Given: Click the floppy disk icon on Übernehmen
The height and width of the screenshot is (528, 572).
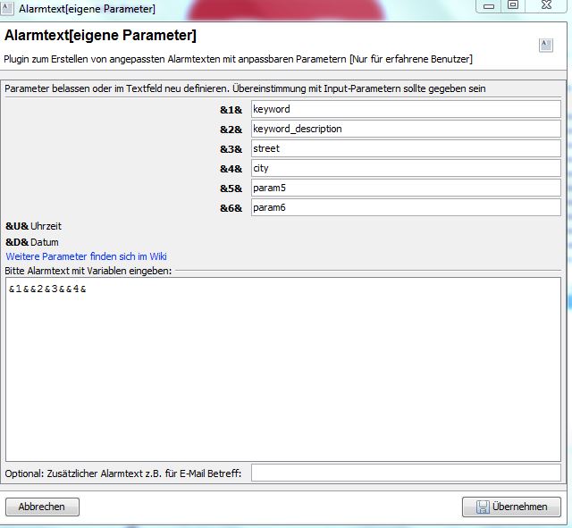Looking at the screenshot, I should pos(482,507).
